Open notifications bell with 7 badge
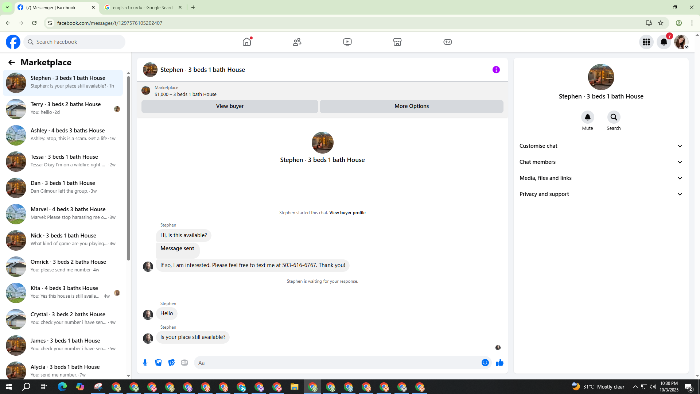Image resolution: width=700 pixels, height=394 pixels. (664, 42)
